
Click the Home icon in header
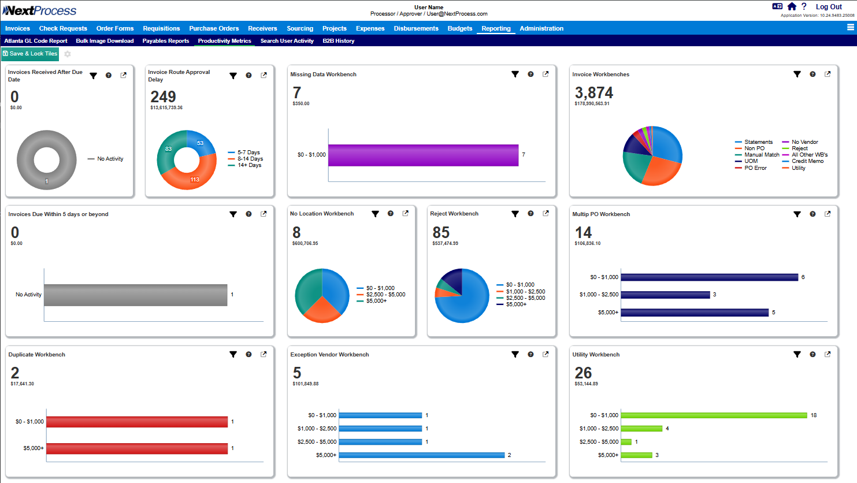pyautogui.click(x=792, y=6)
